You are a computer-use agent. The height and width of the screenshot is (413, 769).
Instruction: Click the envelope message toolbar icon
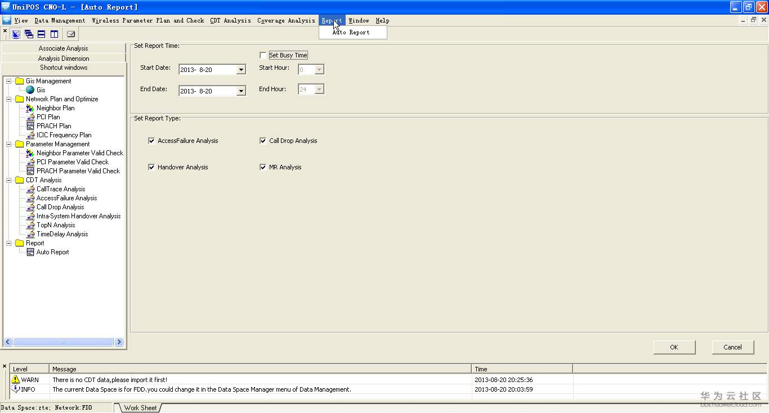71,34
